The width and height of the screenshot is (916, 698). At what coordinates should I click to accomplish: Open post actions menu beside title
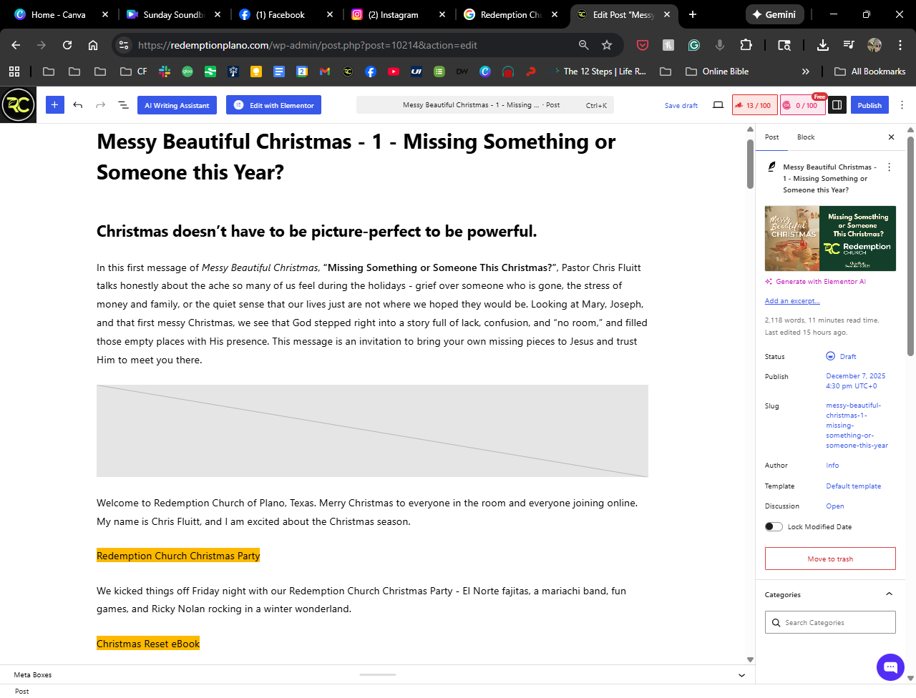(890, 167)
